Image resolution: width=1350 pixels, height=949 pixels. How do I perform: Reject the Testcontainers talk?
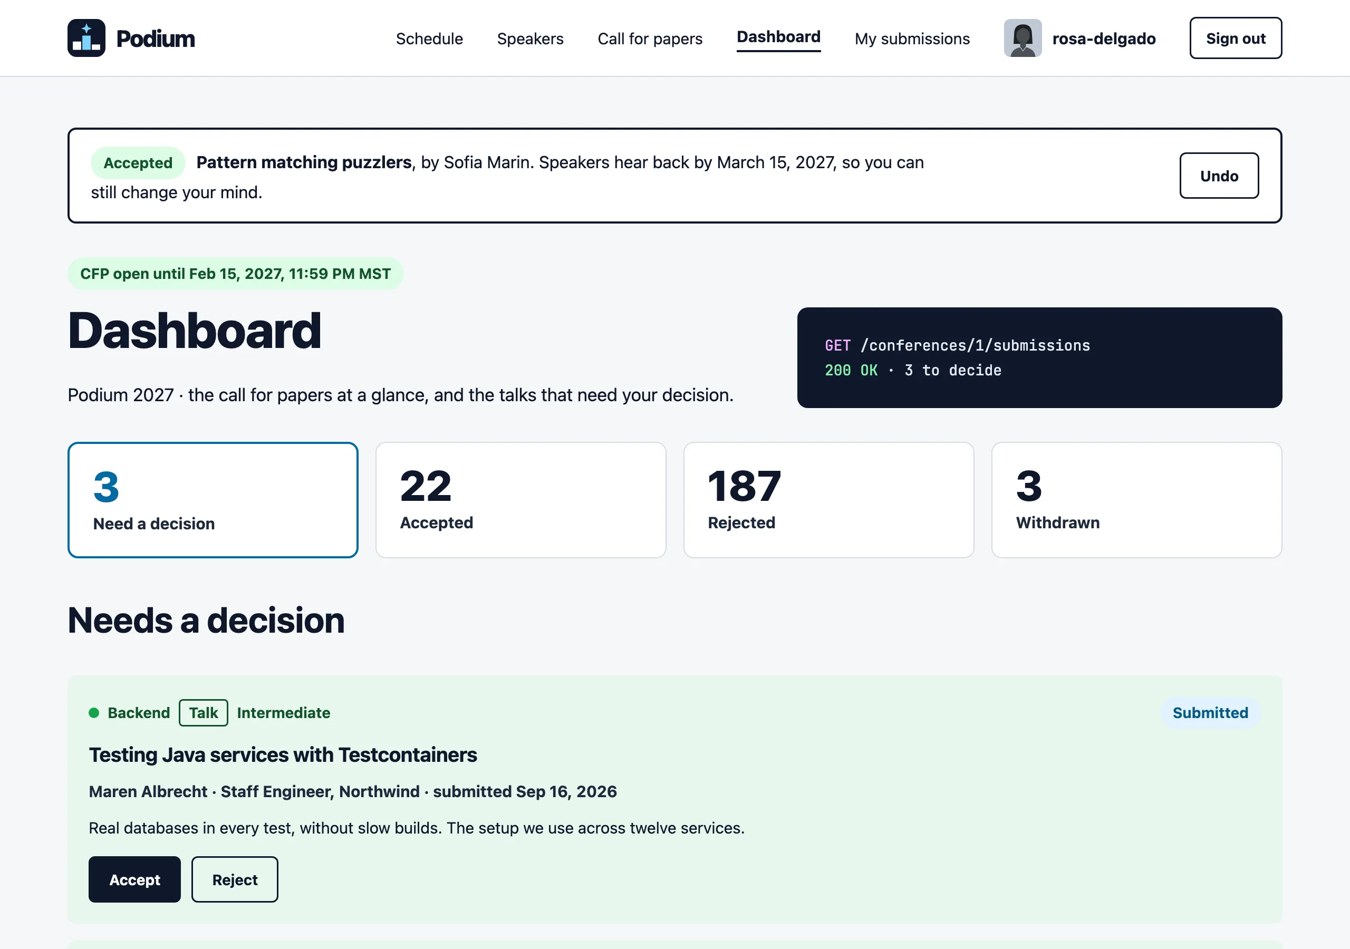click(x=235, y=879)
